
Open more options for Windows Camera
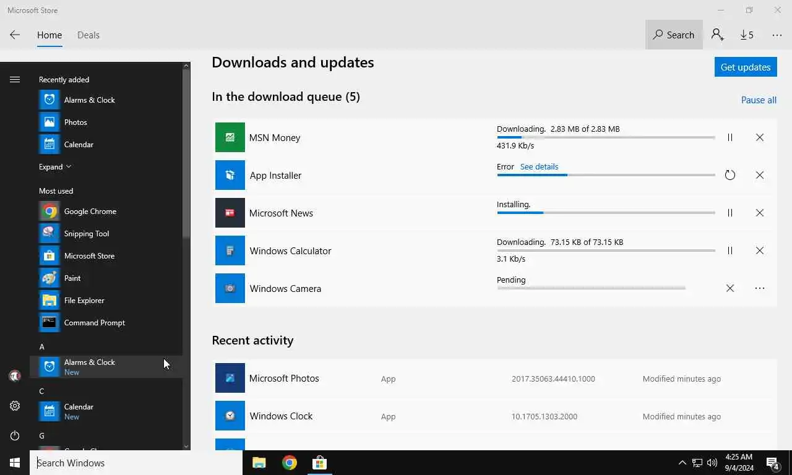[760, 288]
